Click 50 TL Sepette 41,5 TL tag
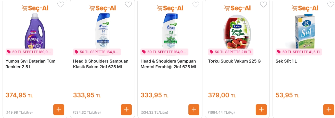 coord(299,52)
